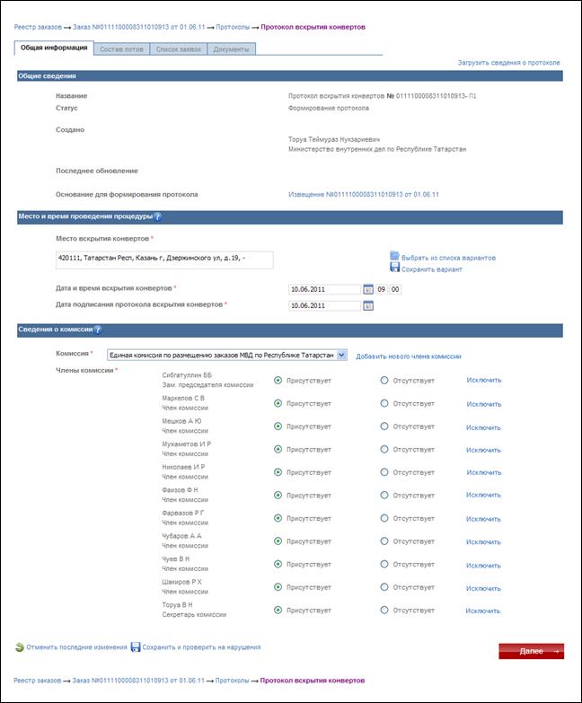Switch to Документы tab

click(231, 49)
